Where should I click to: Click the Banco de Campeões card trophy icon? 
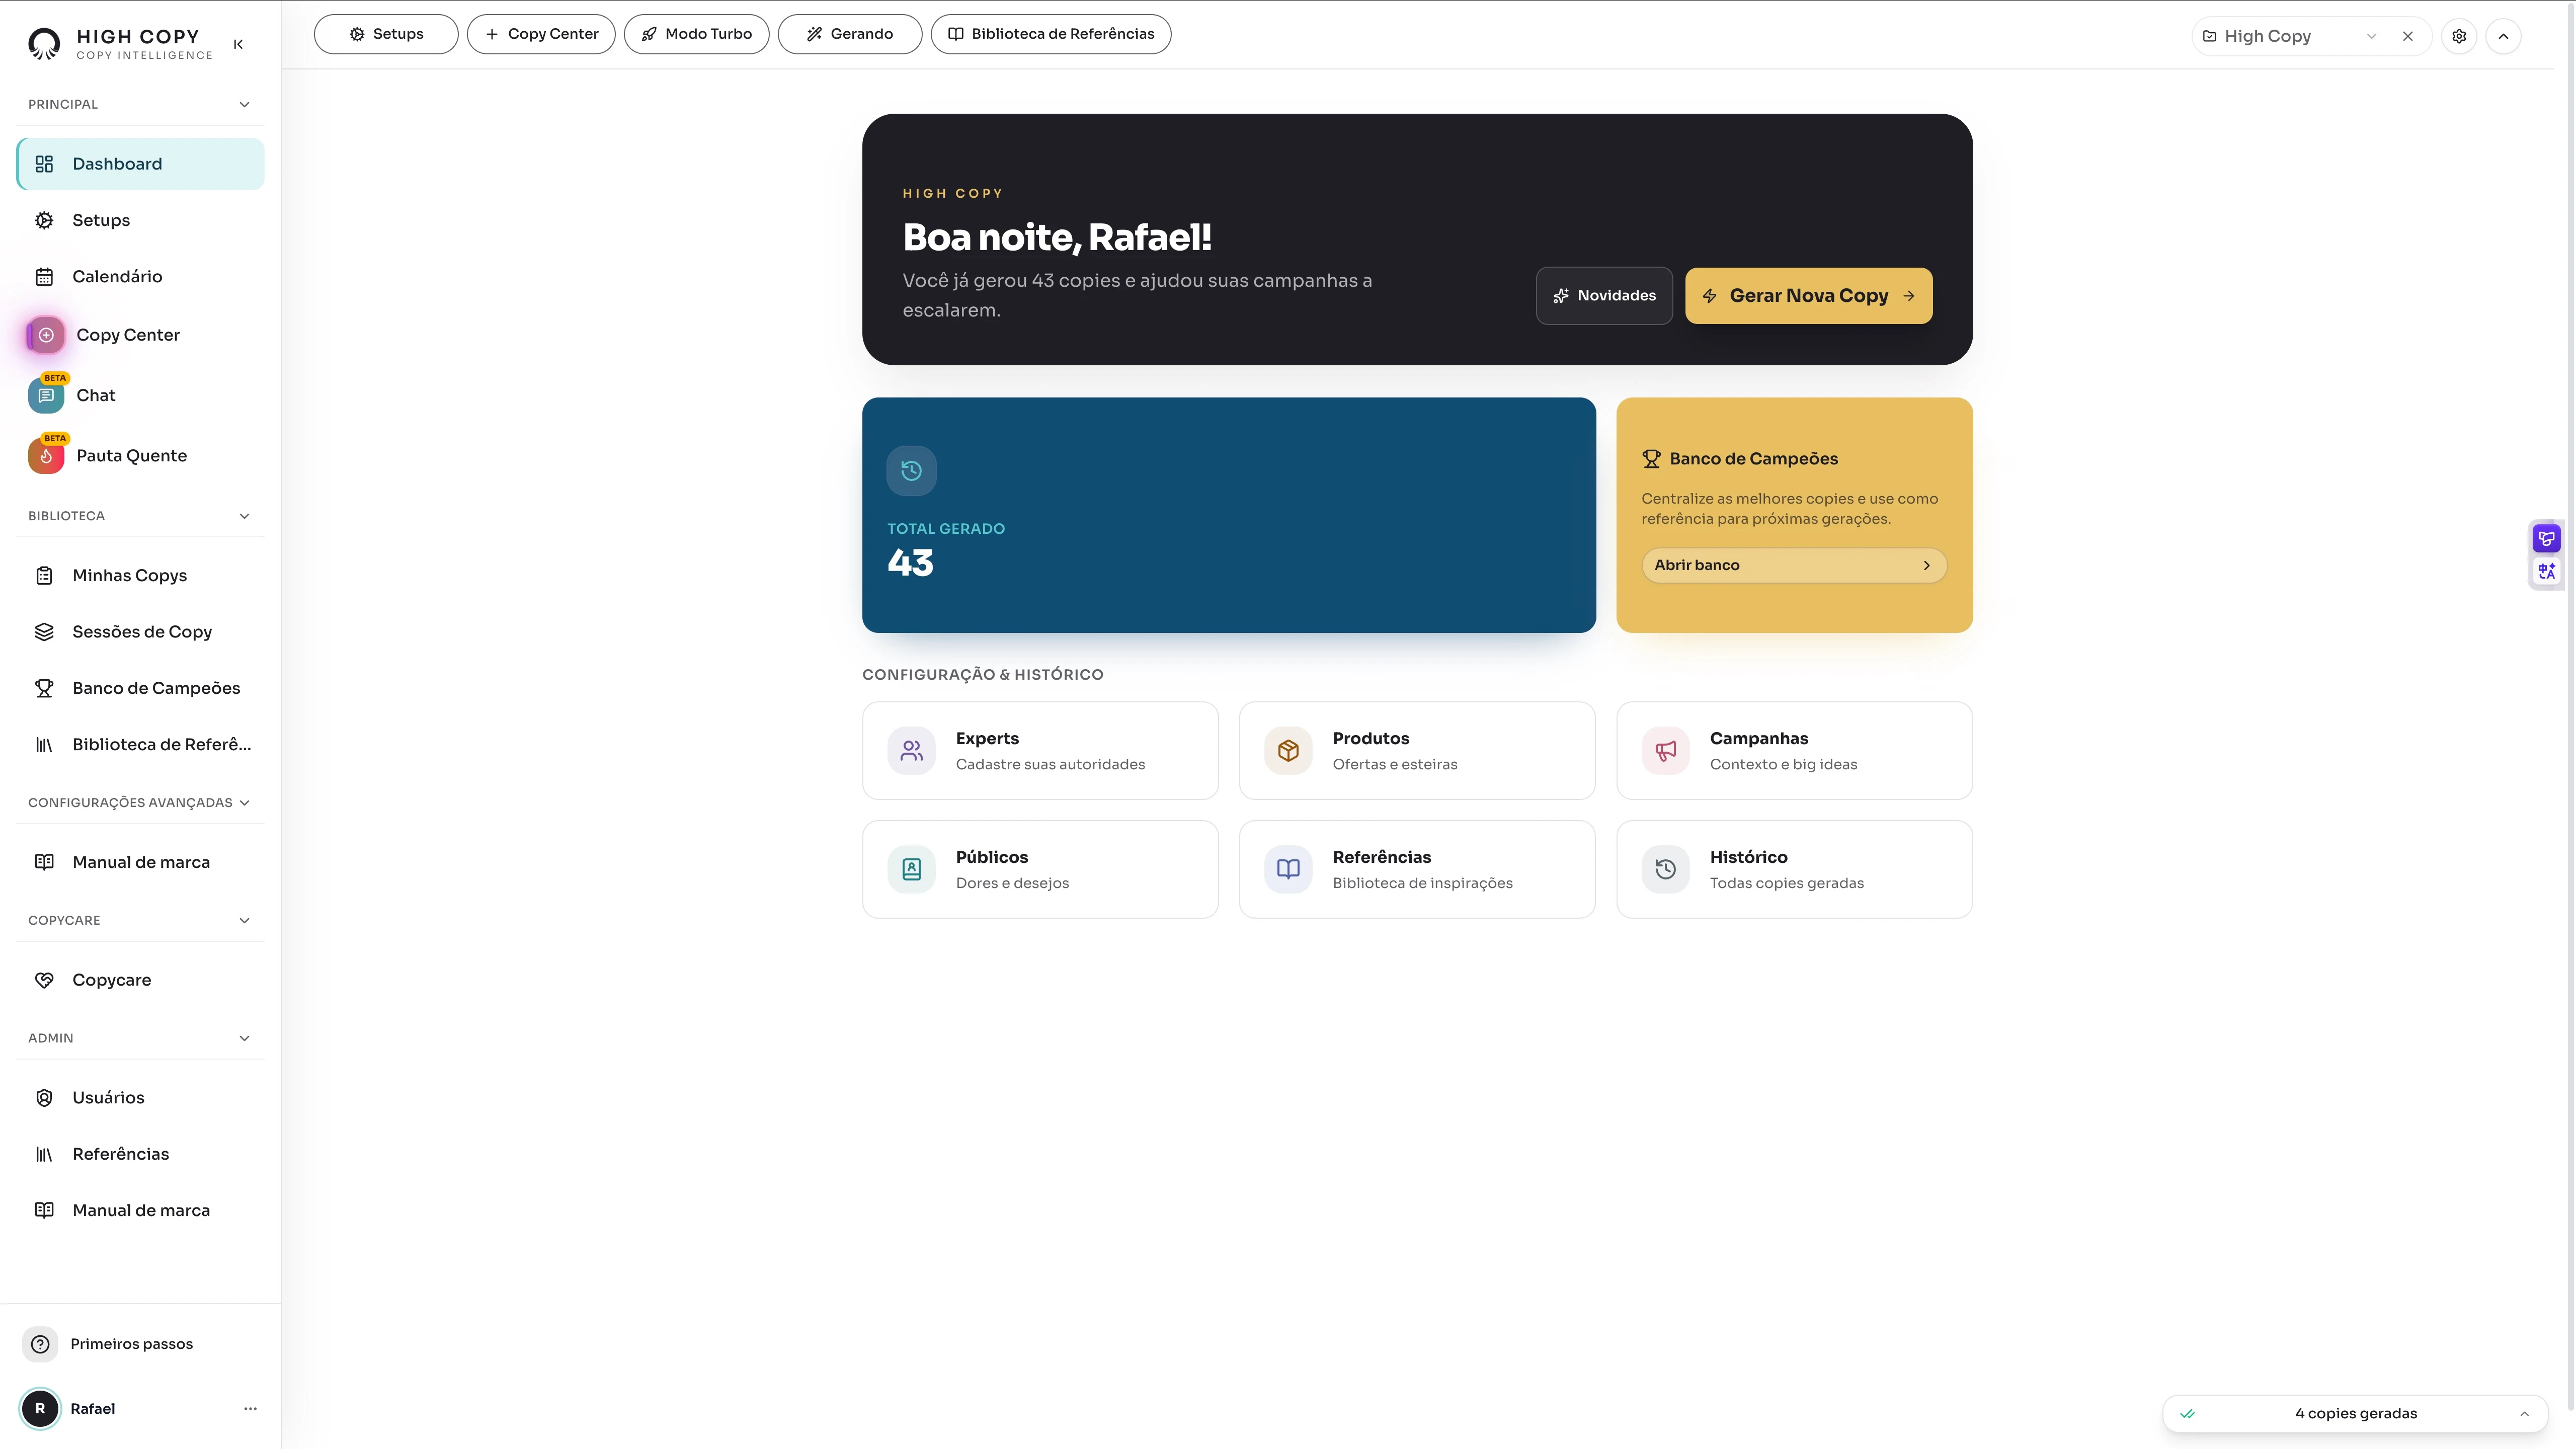1651,459
